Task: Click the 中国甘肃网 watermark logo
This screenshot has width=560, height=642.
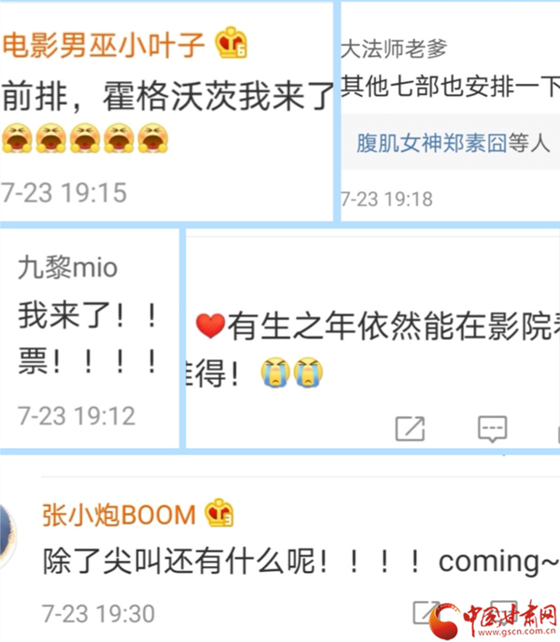Action: click(x=494, y=621)
